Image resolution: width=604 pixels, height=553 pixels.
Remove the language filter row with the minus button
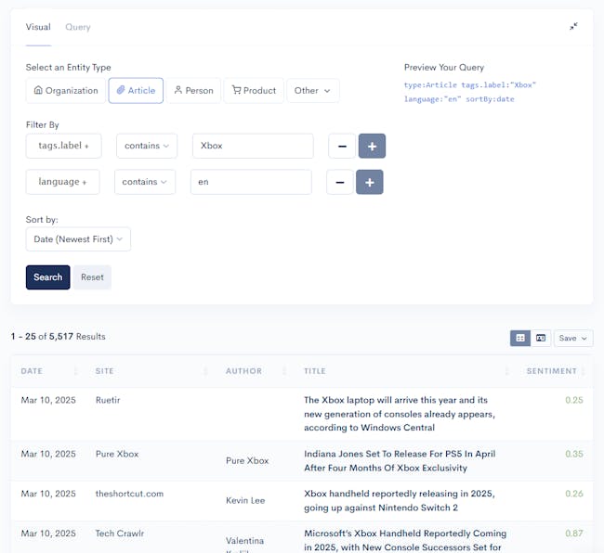pyautogui.click(x=340, y=183)
